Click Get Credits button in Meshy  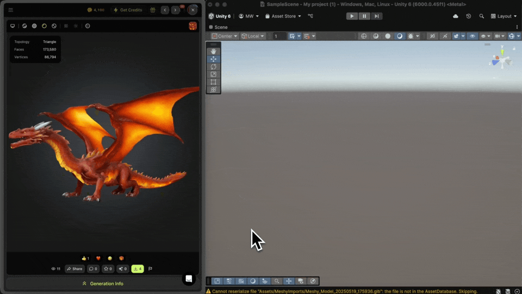pyautogui.click(x=128, y=10)
